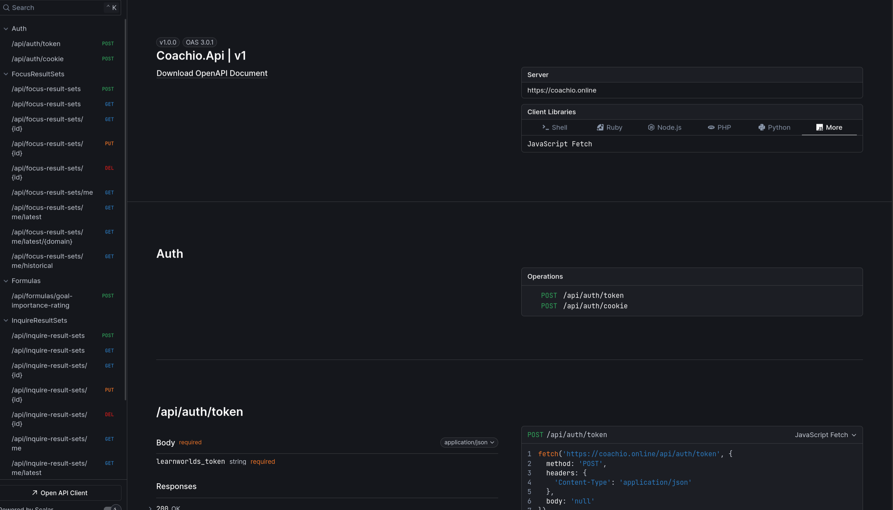Open POST /api/auth/cookie in Operations panel
Screen dimensions: 893x510
[x=584, y=306]
